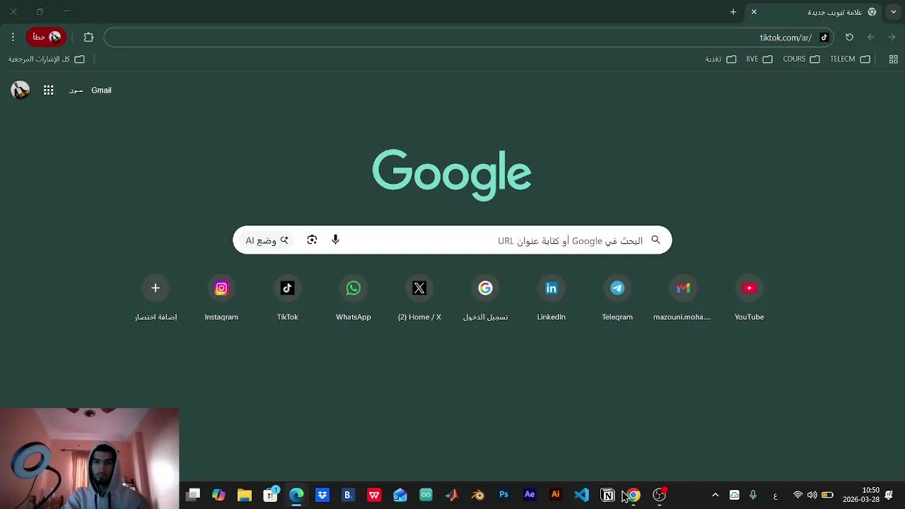
Task: Show hidden system tray icons chevron
Action: pyautogui.click(x=715, y=495)
